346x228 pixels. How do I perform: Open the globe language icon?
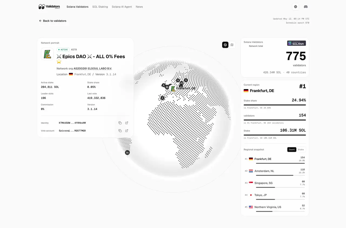click(x=295, y=7)
